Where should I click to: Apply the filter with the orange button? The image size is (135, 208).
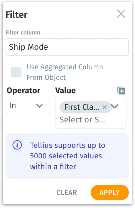110,192
